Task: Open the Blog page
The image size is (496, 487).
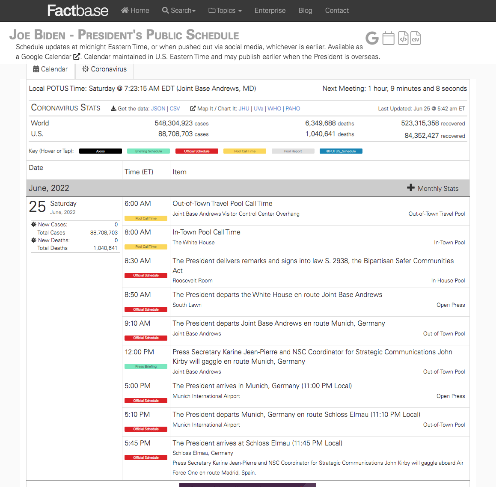Action: [x=305, y=10]
